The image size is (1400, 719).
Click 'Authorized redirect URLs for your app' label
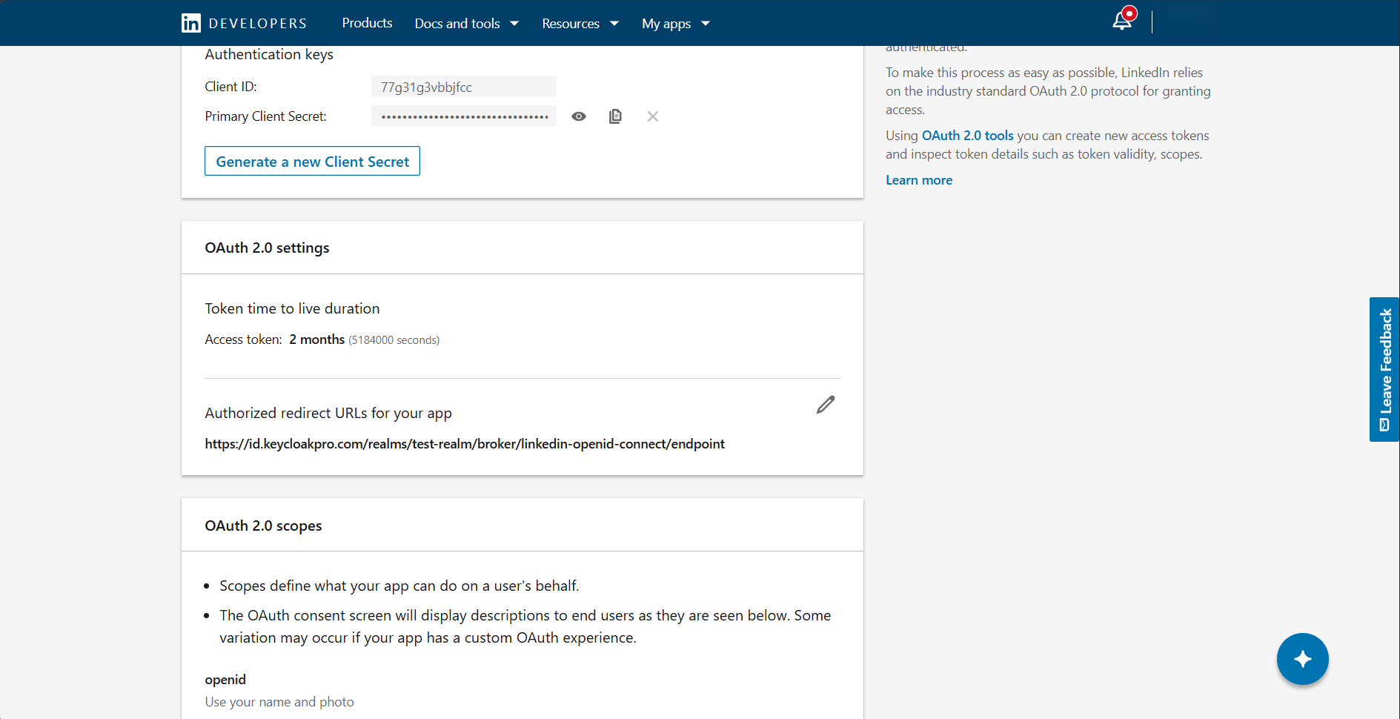(x=328, y=413)
